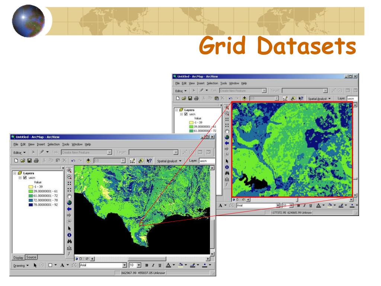Open map scale dropdown in front window
381x286 pixels.
(123, 161)
